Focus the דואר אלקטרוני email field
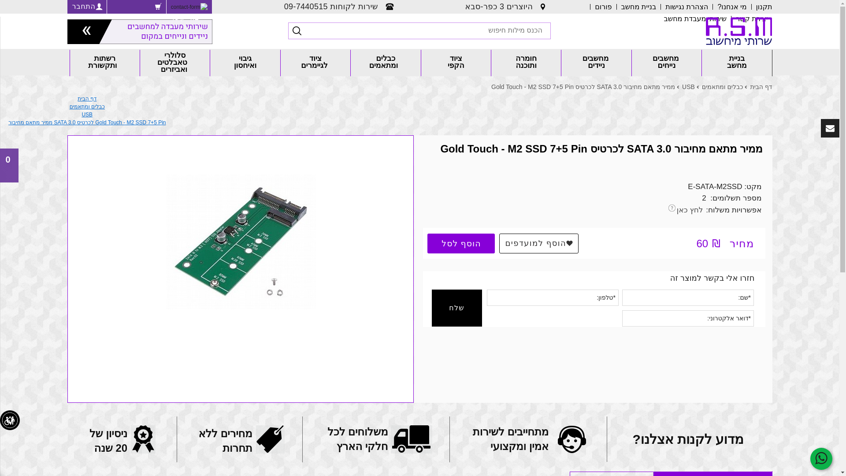The height and width of the screenshot is (476, 846). (x=688, y=318)
